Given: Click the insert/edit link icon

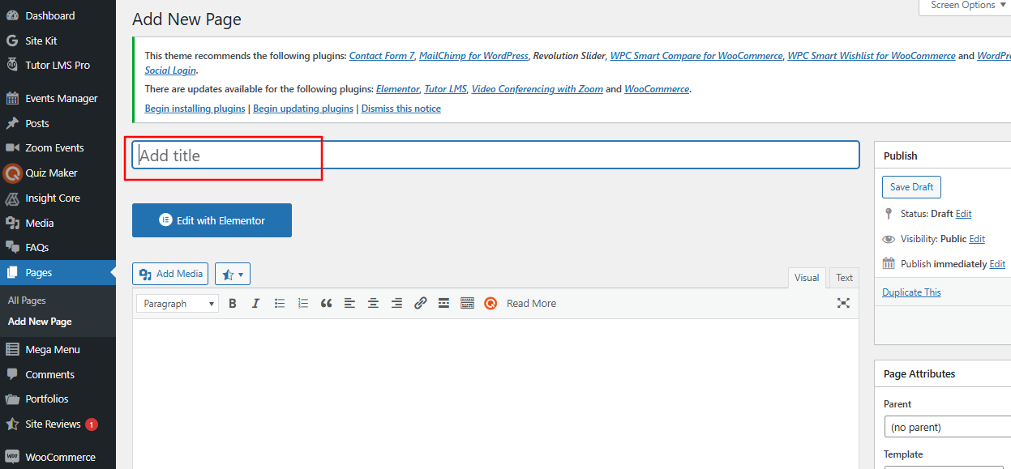Looking at the screenshot, I should (x=420, y=304).
